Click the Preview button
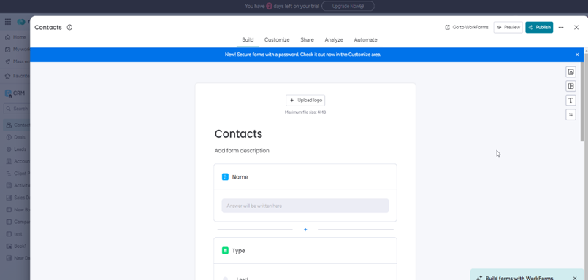588x280 pixels. (508, 27)
